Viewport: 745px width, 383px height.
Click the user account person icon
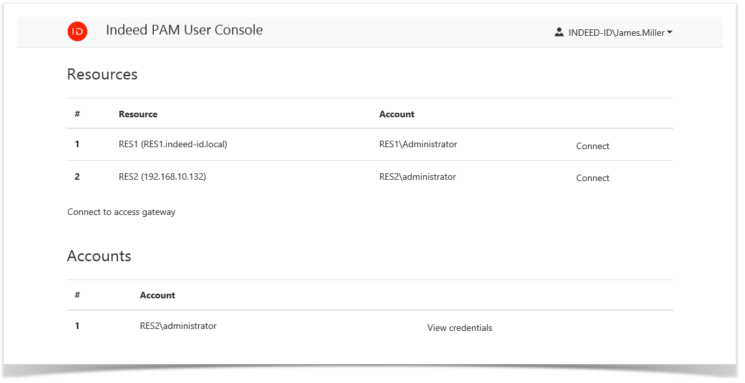(x=559, y=31)
